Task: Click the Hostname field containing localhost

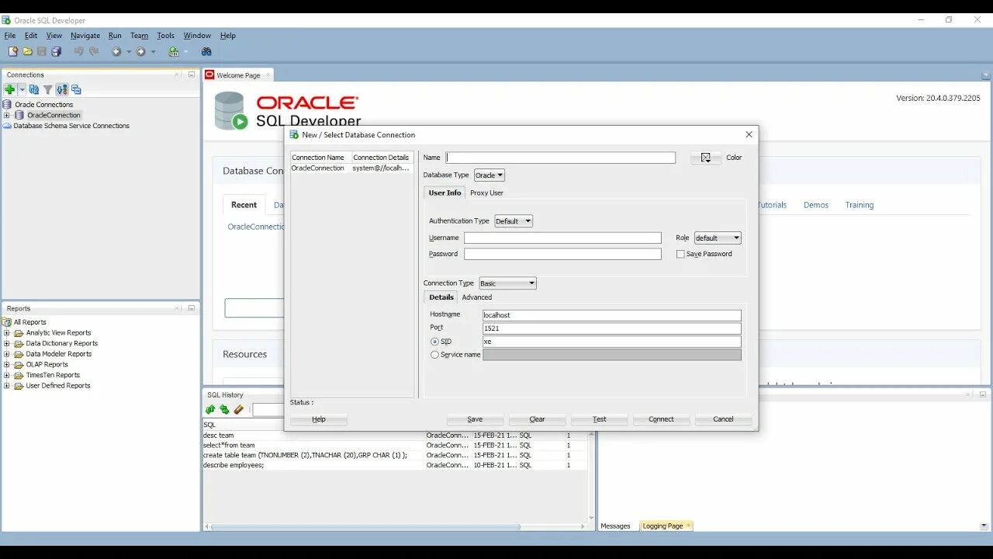Action: (612, 315)
